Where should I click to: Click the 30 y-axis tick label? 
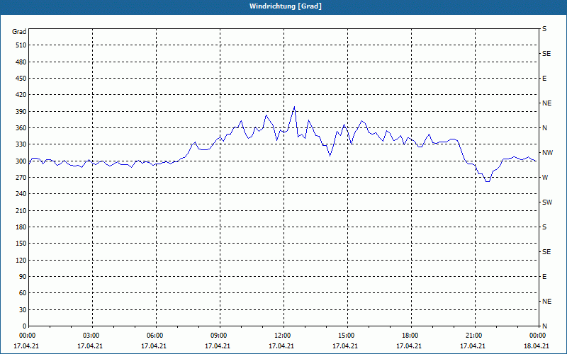pos(23,309)
